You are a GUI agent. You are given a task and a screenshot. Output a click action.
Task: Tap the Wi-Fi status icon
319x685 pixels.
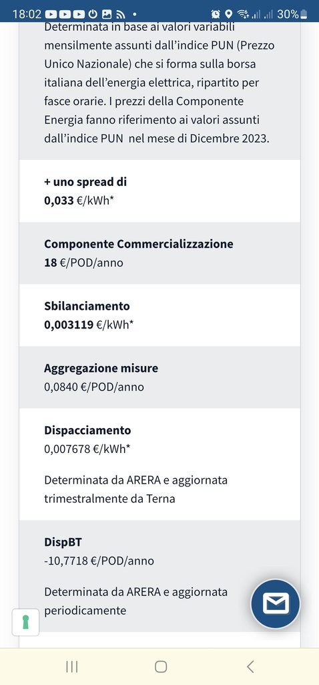243,14
